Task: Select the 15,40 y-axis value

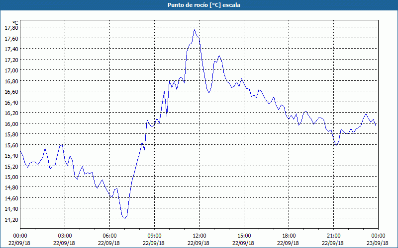Action: [11, 155]
